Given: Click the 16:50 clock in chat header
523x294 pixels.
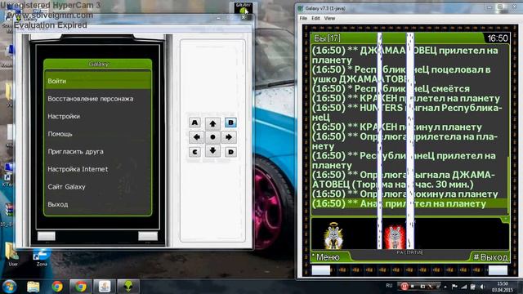Looking at the screenshot, I should tap(498, 38).
